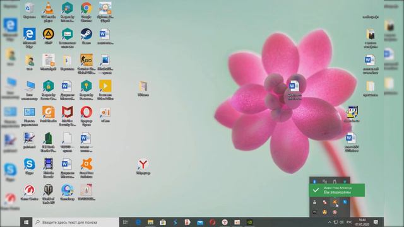Open the network status tray icon
Screen dimensions: 404x227
(336, 222)
